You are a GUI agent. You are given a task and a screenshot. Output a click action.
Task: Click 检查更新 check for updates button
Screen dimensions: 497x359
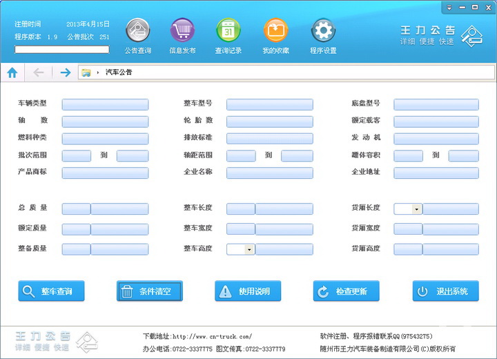(346, 291)
